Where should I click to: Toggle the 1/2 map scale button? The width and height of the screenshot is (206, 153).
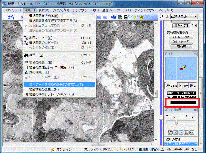[x=175, y=132]
